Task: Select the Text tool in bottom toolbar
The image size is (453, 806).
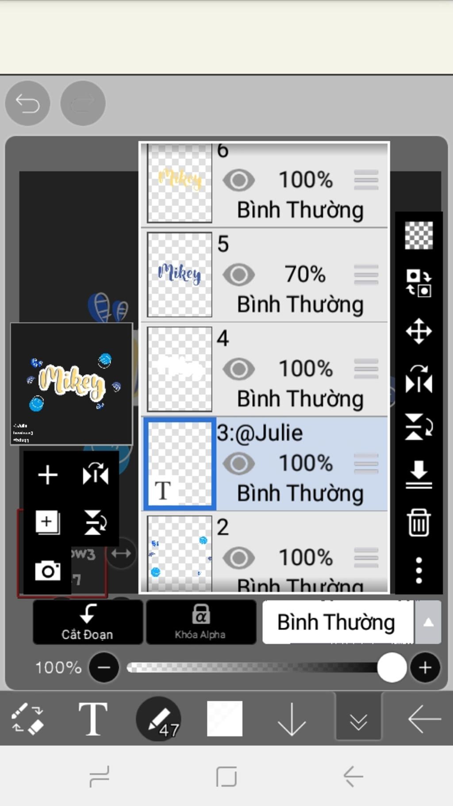Action: pos(93,718)
